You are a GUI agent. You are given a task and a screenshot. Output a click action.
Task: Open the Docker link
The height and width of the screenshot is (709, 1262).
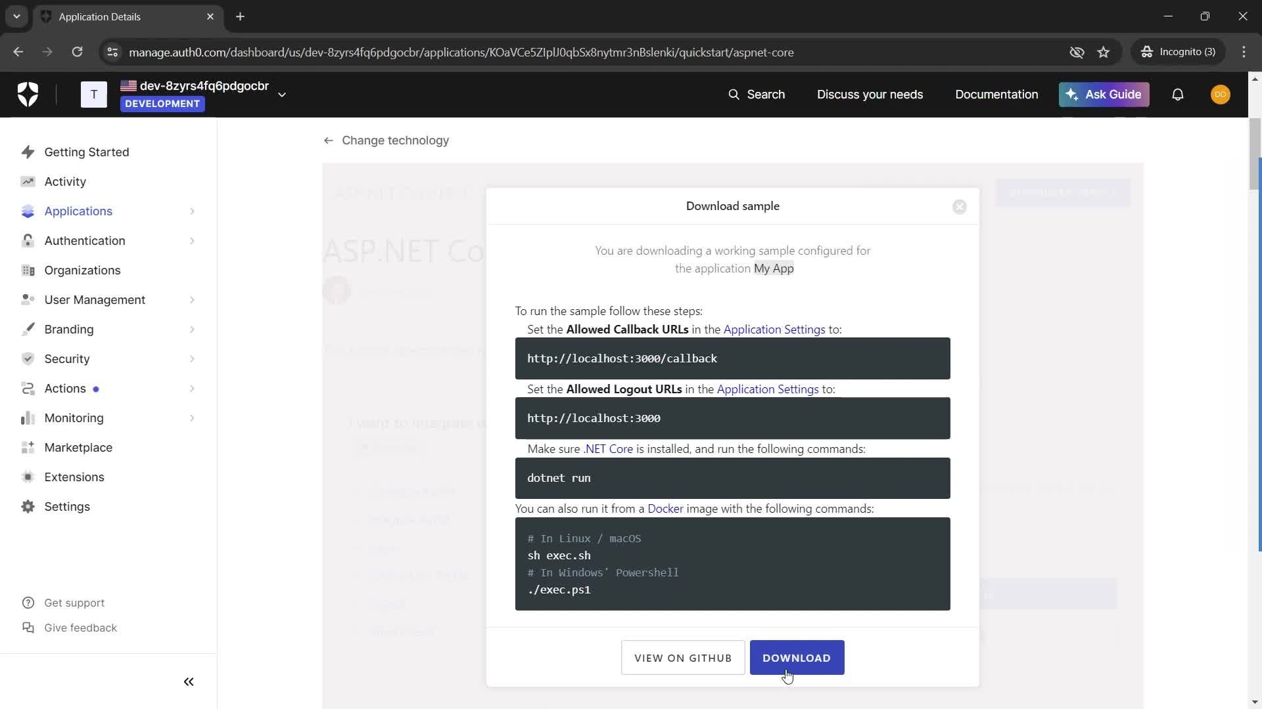[x=665, y=509]
